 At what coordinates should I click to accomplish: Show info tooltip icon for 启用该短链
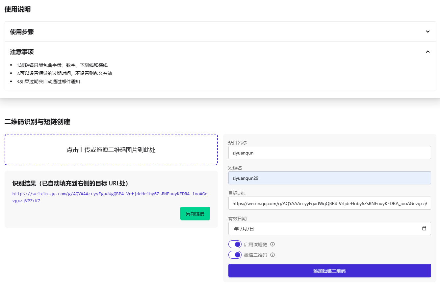click(272, 244)
